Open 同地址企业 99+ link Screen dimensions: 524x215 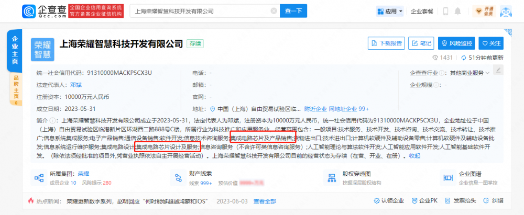tap(349, 109)
